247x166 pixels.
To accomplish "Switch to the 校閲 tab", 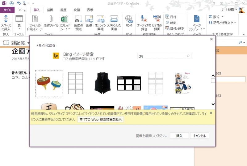I will tap(77, 10).
